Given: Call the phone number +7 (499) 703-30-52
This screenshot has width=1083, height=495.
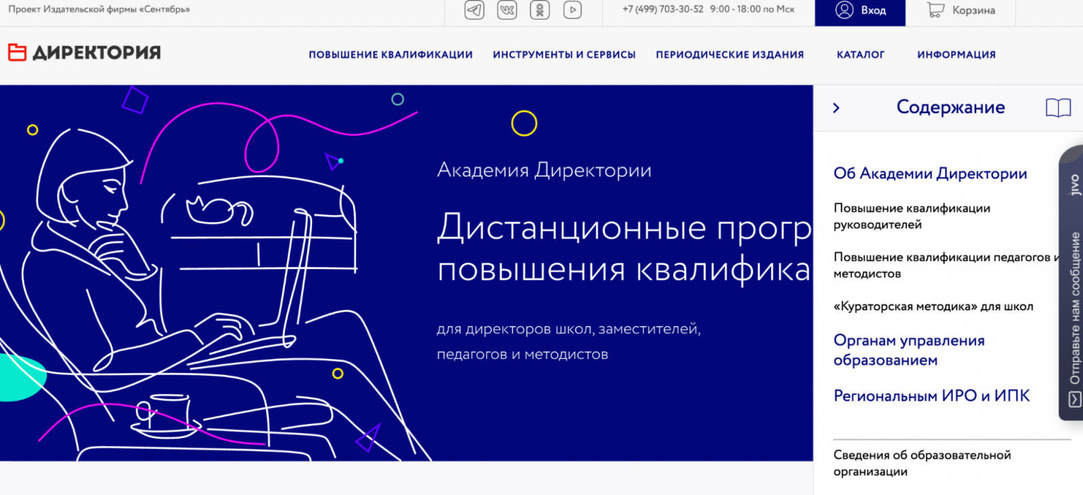Looking at the screenshot, I should [x=663, y=9].
